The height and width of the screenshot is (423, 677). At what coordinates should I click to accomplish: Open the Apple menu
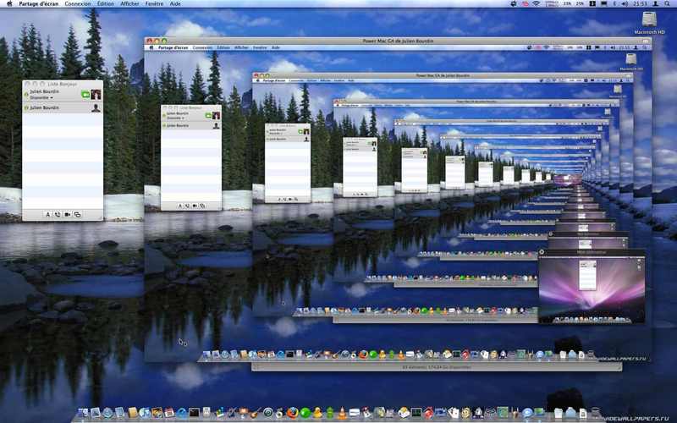pyautogui.click(x=9, y=3)
